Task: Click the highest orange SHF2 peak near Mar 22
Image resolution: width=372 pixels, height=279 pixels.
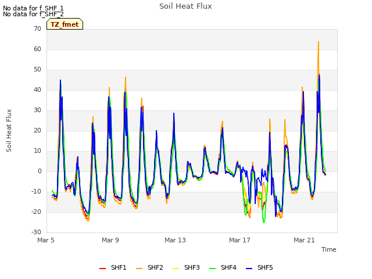Action: tap(319, 42)
